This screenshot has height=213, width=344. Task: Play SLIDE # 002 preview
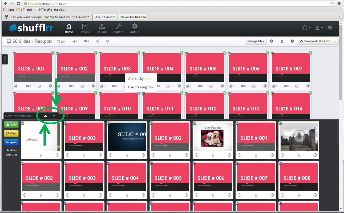[93, 86]
